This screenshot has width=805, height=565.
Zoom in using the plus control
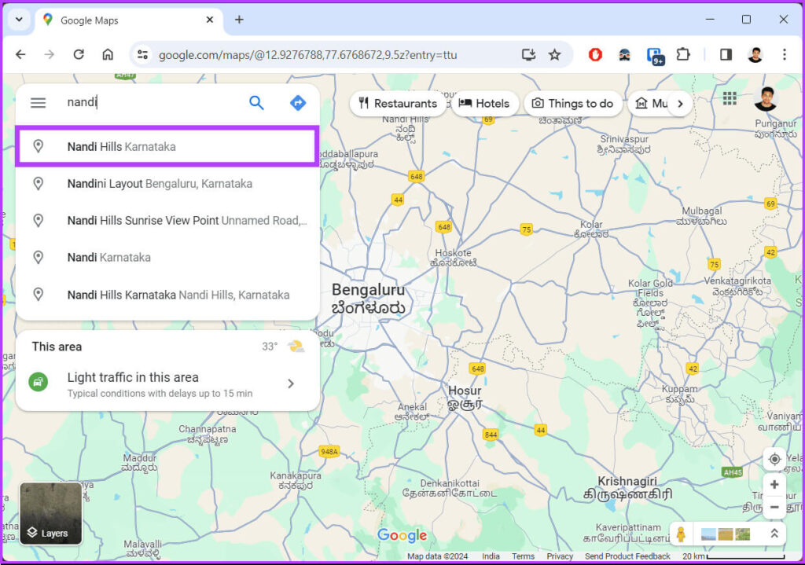(774, 485)
